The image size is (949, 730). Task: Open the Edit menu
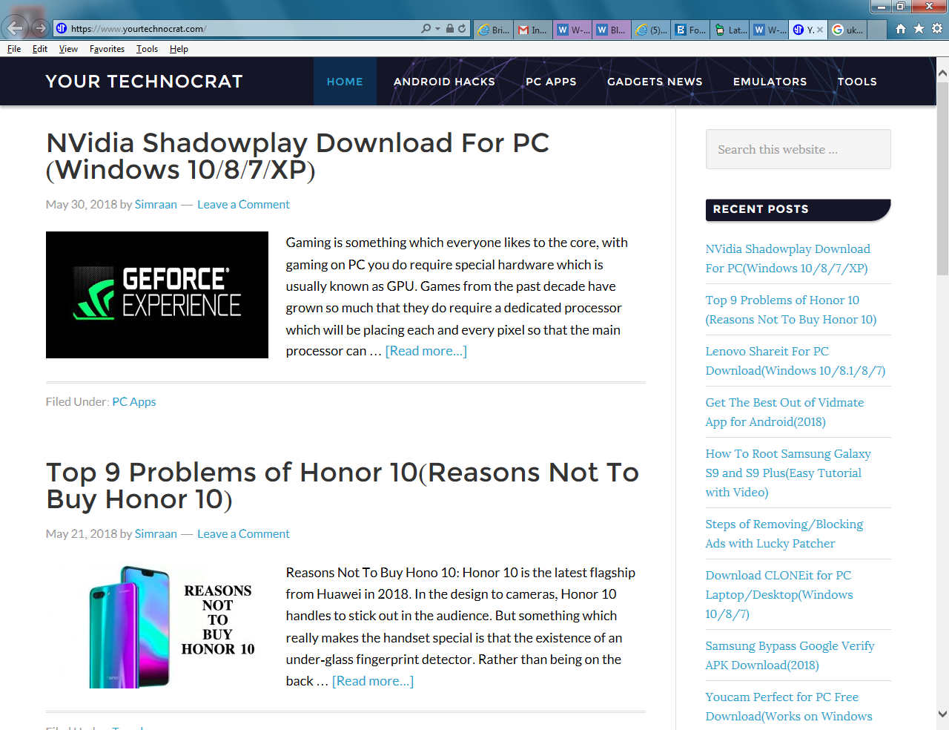40,49
